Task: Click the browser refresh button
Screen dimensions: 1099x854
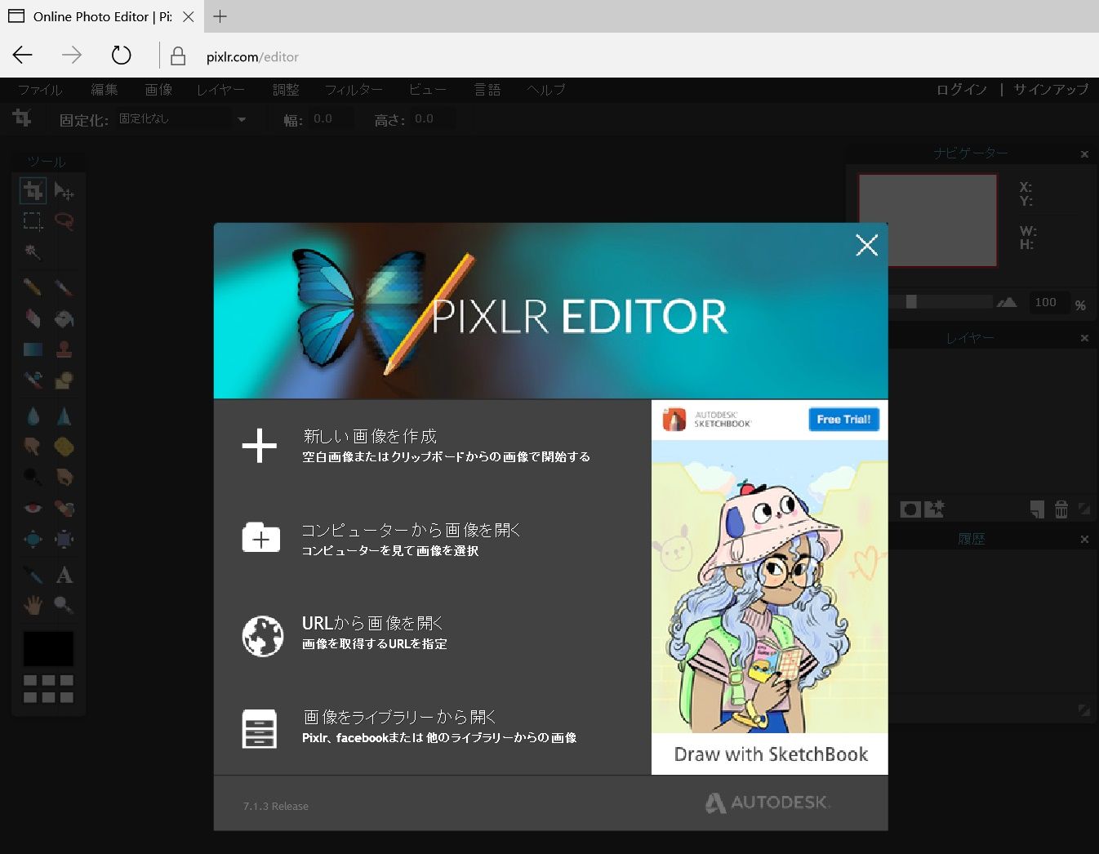Action: point(121,56)
